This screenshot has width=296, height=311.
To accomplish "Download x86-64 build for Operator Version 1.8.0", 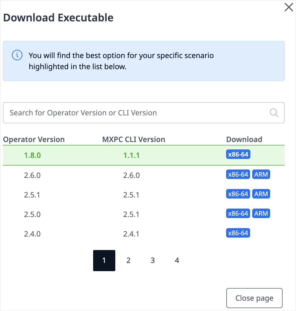I will [x=238, y=154].
